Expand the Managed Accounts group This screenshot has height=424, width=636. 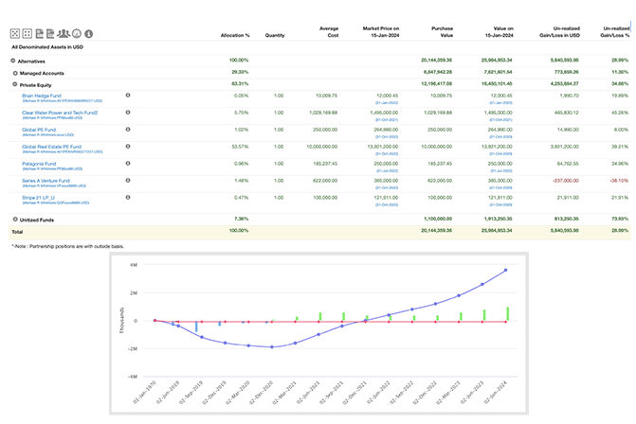(x=13, y=72)
